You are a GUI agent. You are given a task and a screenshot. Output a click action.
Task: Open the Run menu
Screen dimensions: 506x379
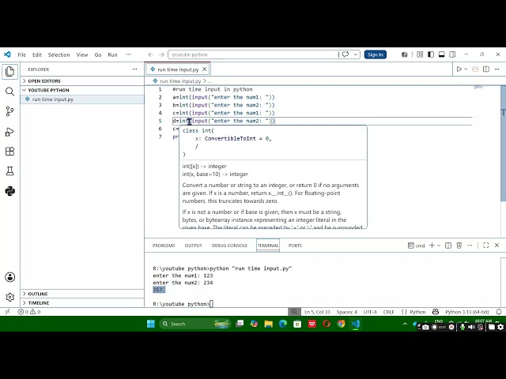pyautogui.click(x=112, y=54)
